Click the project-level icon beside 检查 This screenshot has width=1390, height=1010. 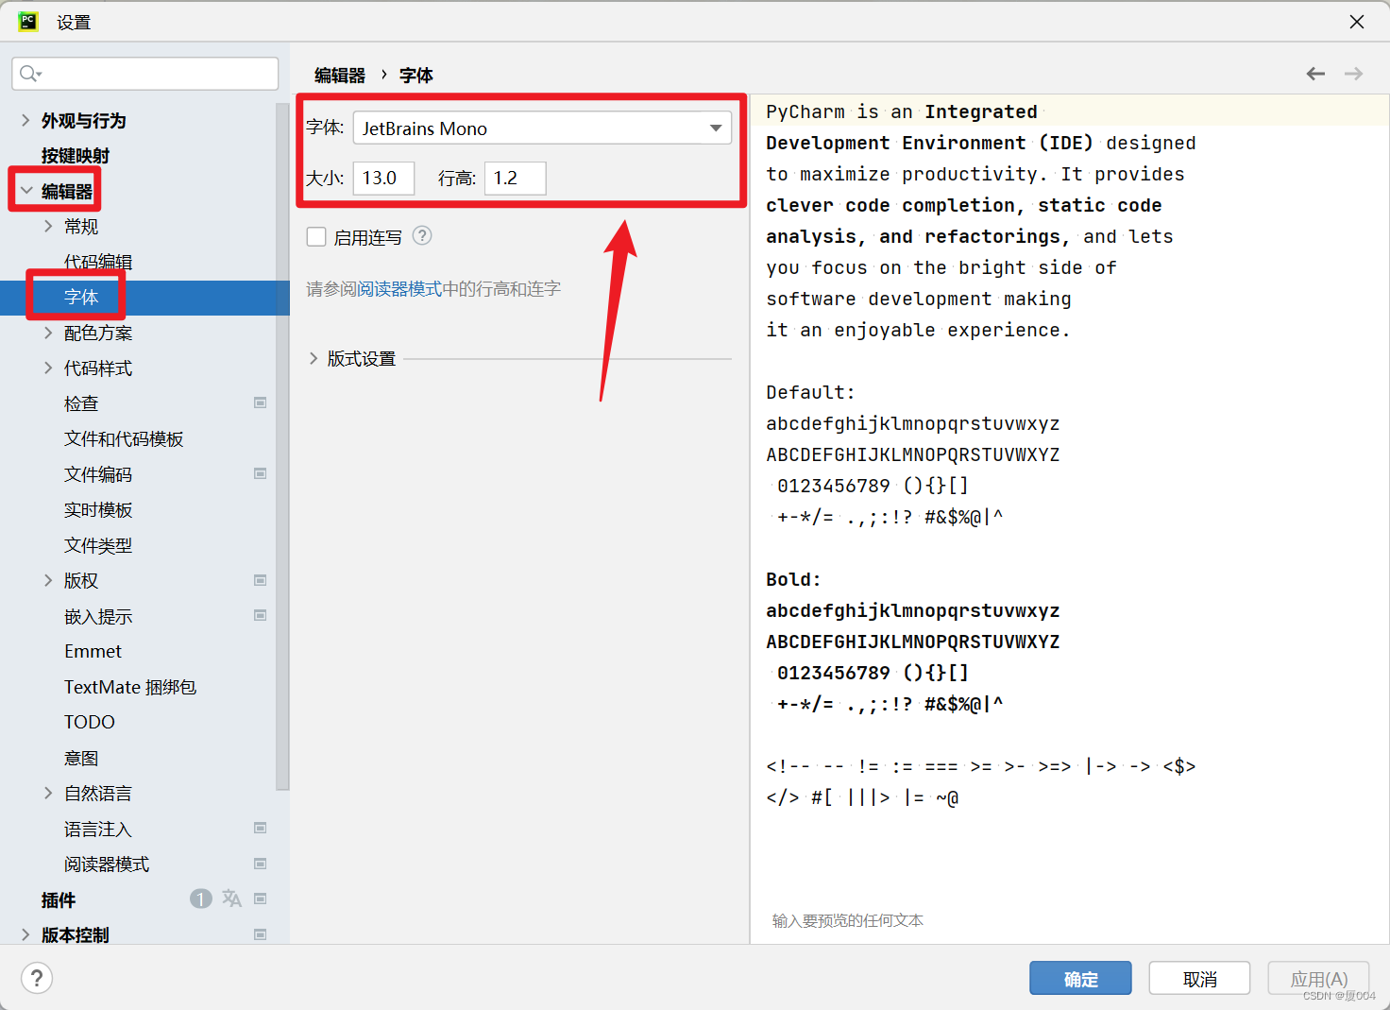pyautogui.click(x=260, y=402)
